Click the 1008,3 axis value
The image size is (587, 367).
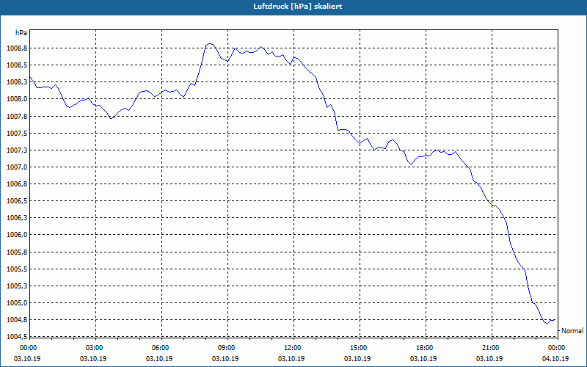17,82
